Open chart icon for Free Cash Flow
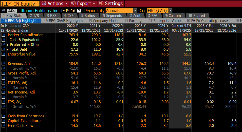The width and height of the screenshot is (242, 132). [3, 126]
